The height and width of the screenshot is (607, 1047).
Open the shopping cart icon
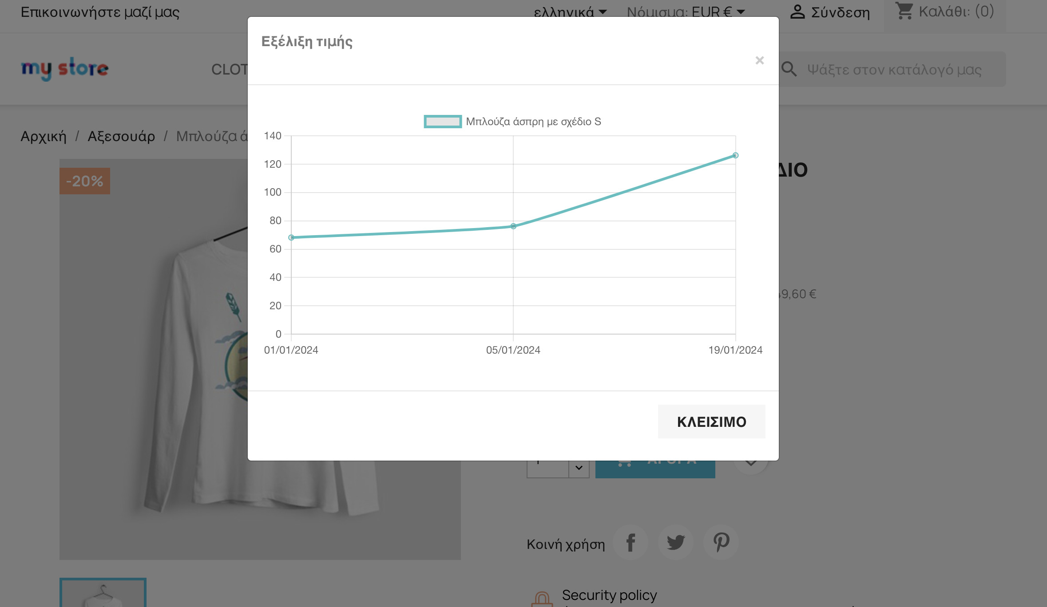904,11
